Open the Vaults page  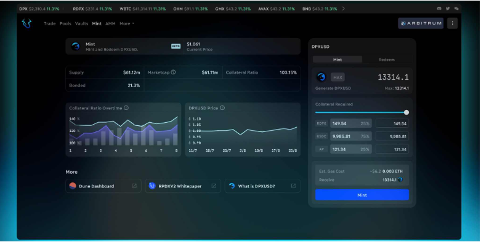tap(81, 23)
